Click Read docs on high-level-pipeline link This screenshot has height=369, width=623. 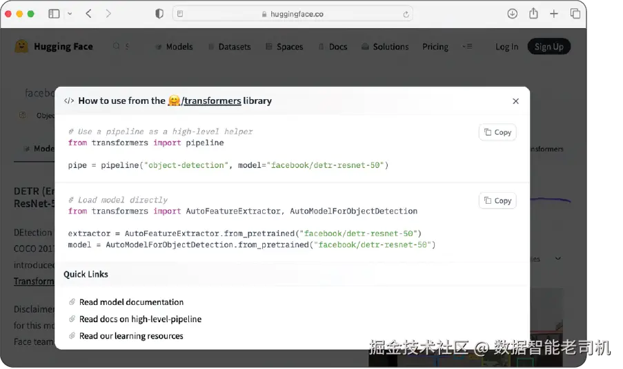140,319
